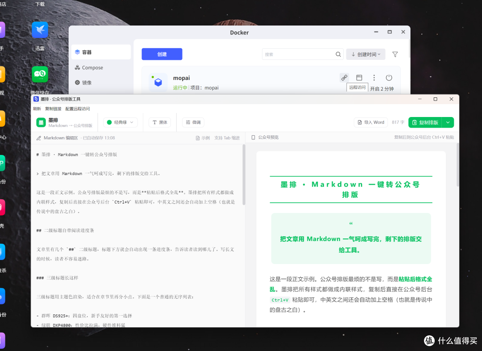Image resolution: width=482 pixels, height=351 pixels.
Task: Click '## 二级标题自带阅读进度条' line
Action: (65, 230)
